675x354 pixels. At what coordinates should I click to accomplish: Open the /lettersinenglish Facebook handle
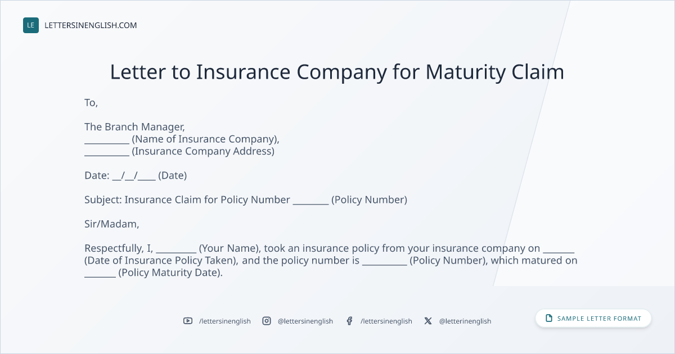[386, 321]
